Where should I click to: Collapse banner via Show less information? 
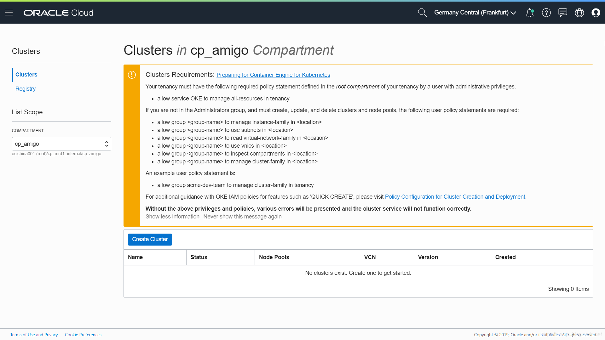point(172,217)
